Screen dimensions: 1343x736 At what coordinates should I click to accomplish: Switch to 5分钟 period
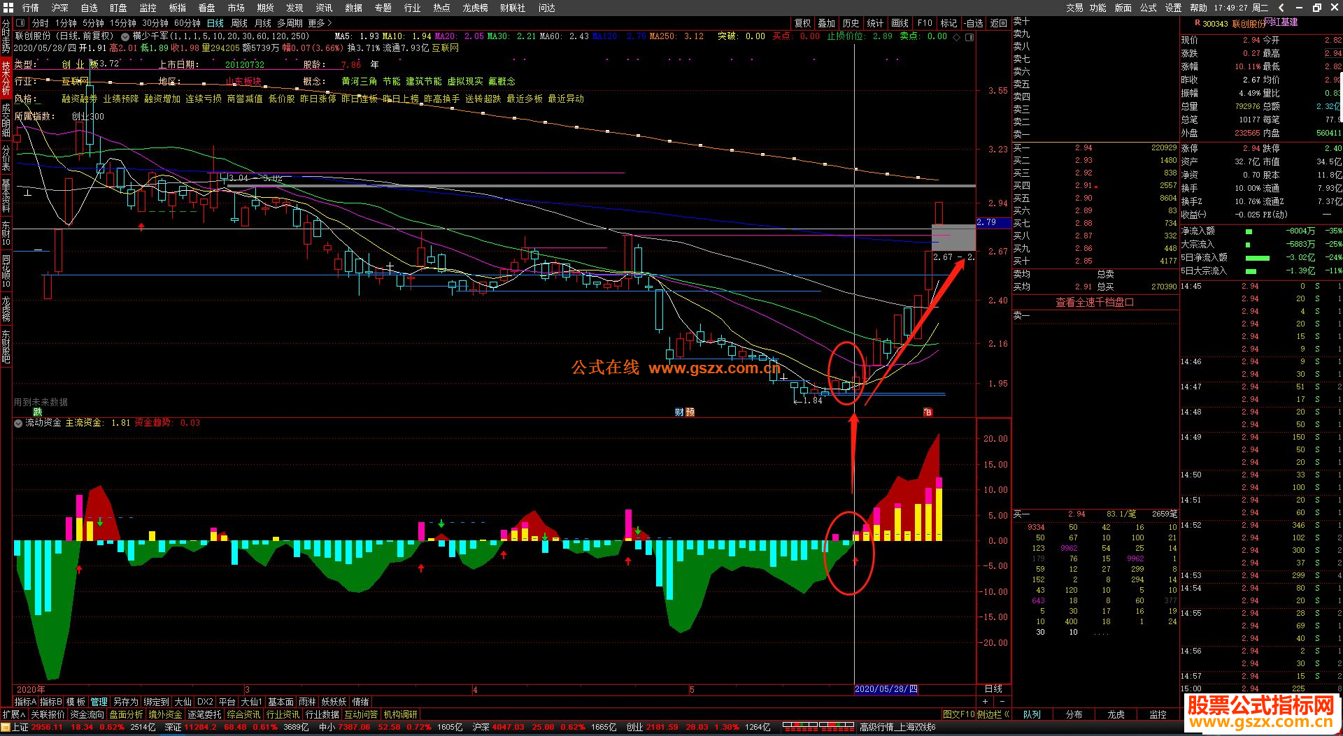(93, 23)
